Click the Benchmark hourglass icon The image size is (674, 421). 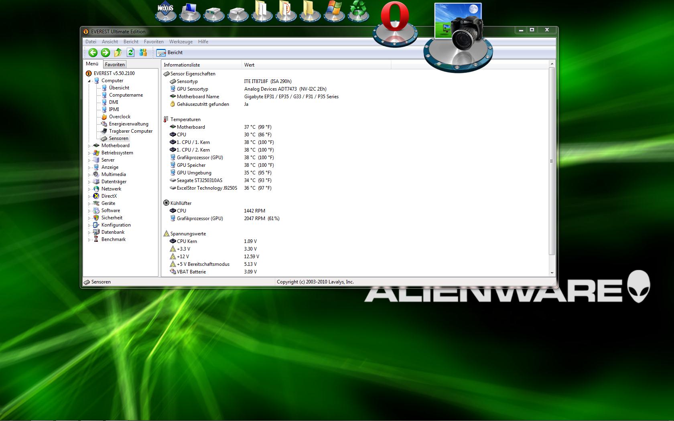tap(96, 239)
